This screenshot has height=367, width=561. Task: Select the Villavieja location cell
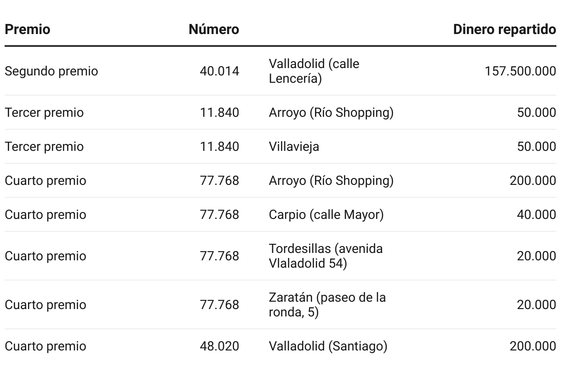(x=294, y=147)
